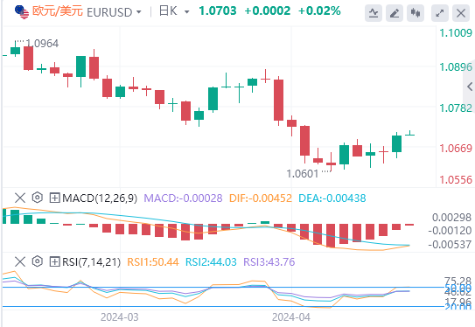Viewport: 475px width, 327px height.
Task: Select the 2024-03 date axis marker
Action: coord(119,317)
